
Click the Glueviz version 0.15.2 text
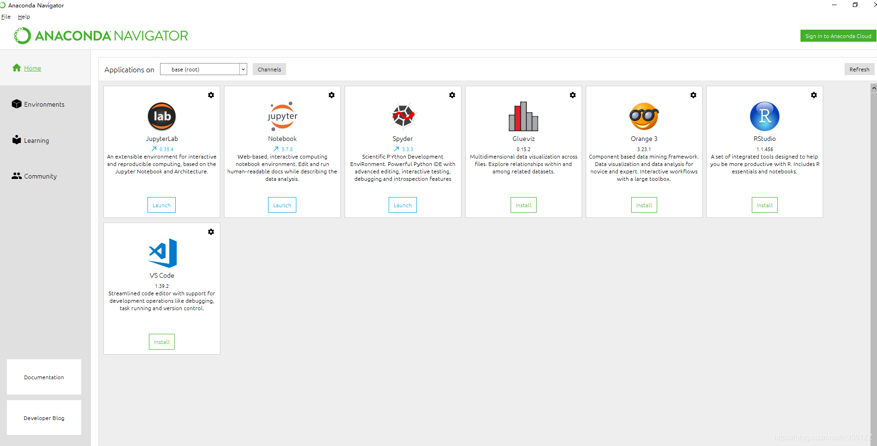click(524, 149)
